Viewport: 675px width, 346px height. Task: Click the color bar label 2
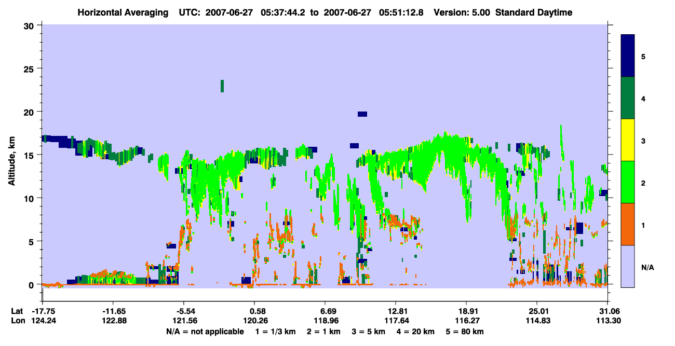pyautogui.click(x=643, y=183)
